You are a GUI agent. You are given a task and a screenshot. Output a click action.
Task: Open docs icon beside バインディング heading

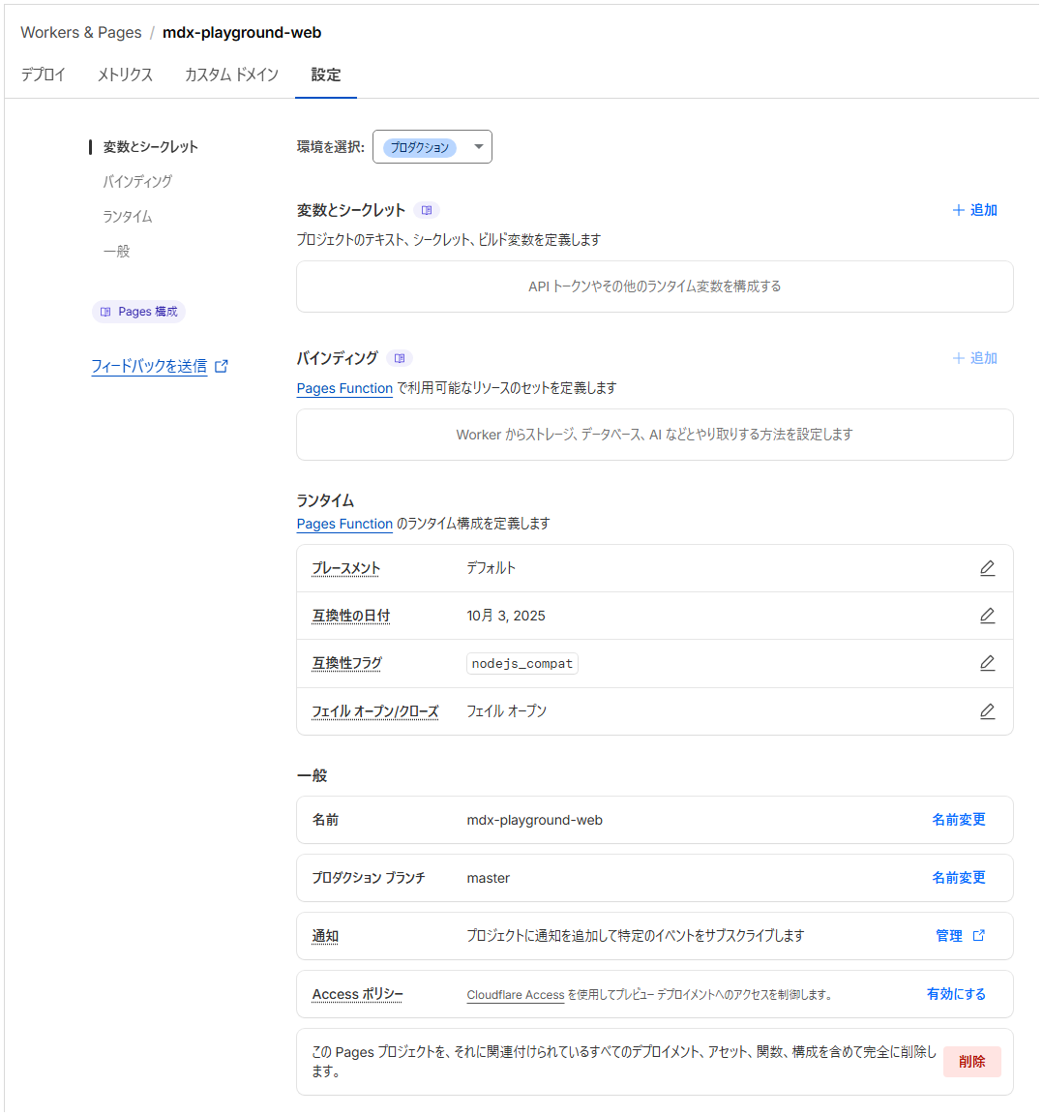coord(400,358)
